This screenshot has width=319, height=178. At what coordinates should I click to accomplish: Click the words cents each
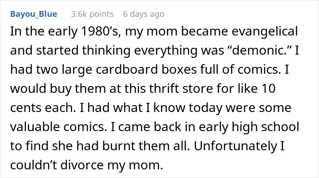(x=43, y=108)
